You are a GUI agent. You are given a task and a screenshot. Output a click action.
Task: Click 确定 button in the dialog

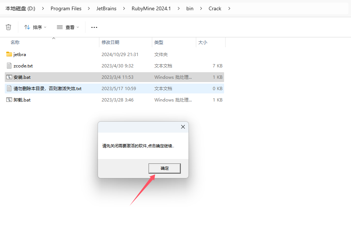165,168
